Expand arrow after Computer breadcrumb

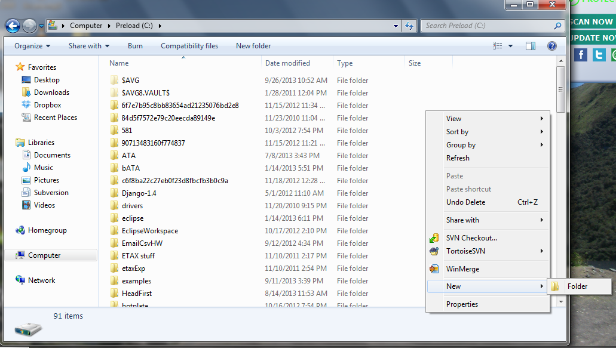tap(109, 26)
